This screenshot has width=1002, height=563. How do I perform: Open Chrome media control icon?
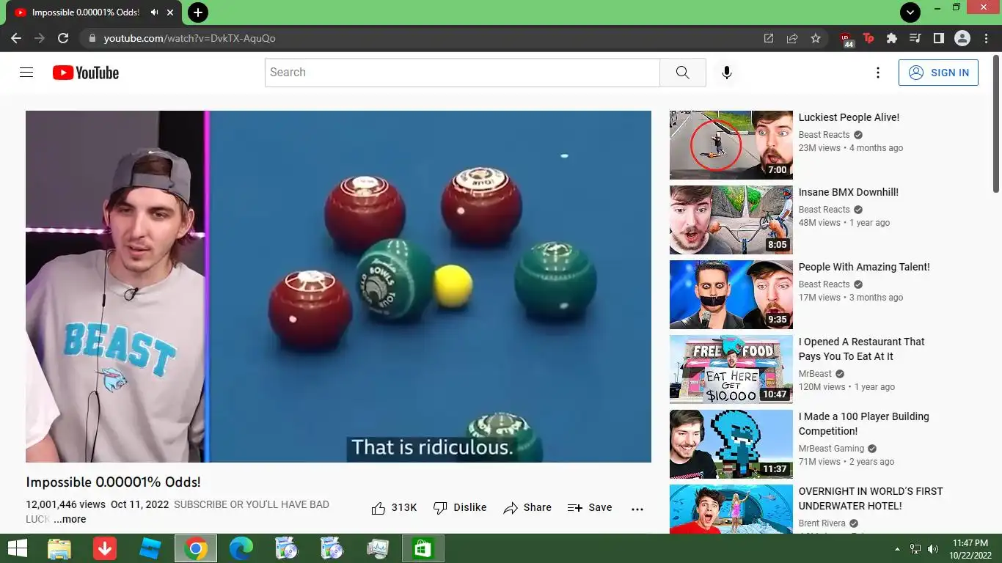tap(915, 38)
